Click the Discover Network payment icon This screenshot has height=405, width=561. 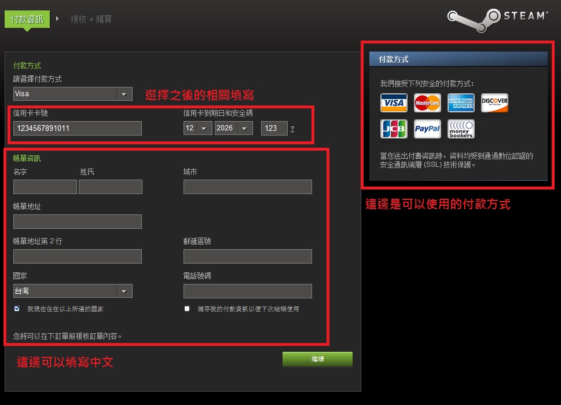pos(494,103)
